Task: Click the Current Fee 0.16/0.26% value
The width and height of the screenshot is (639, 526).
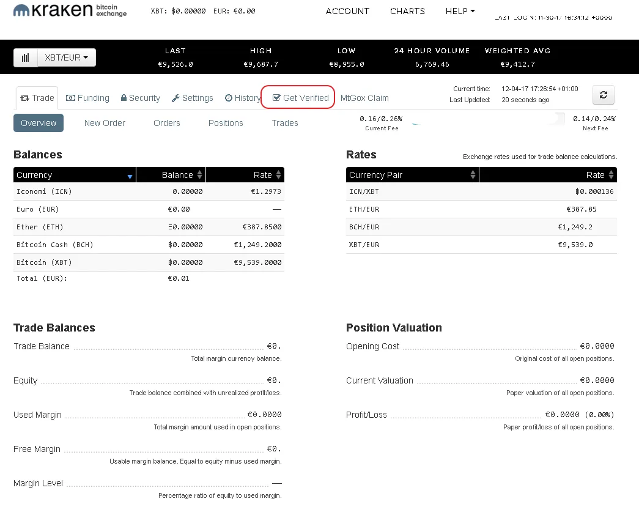Action: point(381,119)
